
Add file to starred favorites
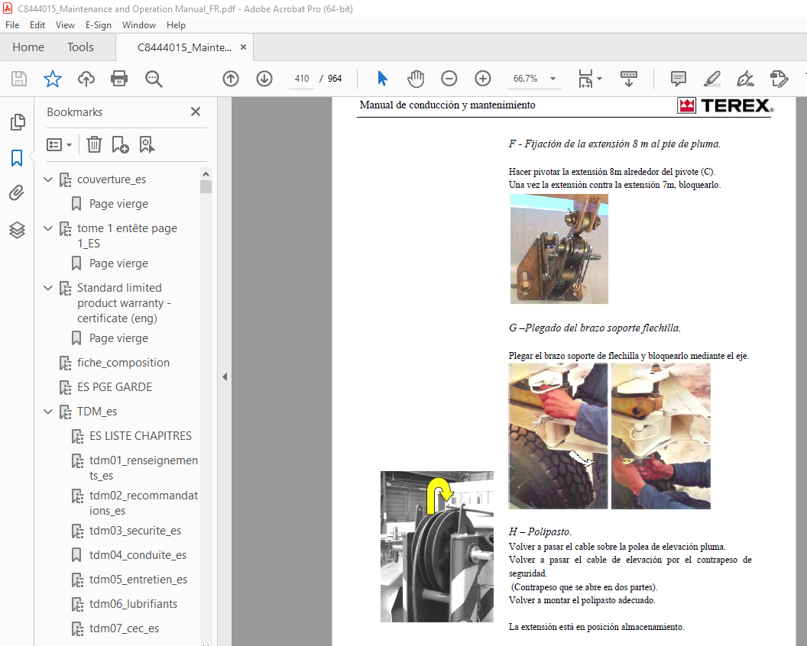tap(53, 79)
